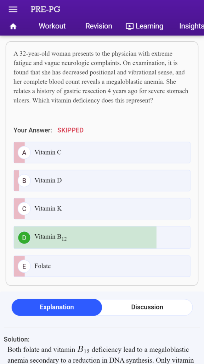Open the Learning tab label
Screen dimensions: 204x364
pos(149,26)
